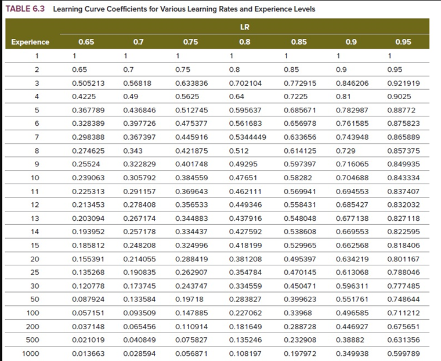This screenshot has width=441, height=361.
Task: Click cell value 0.19718
Action: 189,299
